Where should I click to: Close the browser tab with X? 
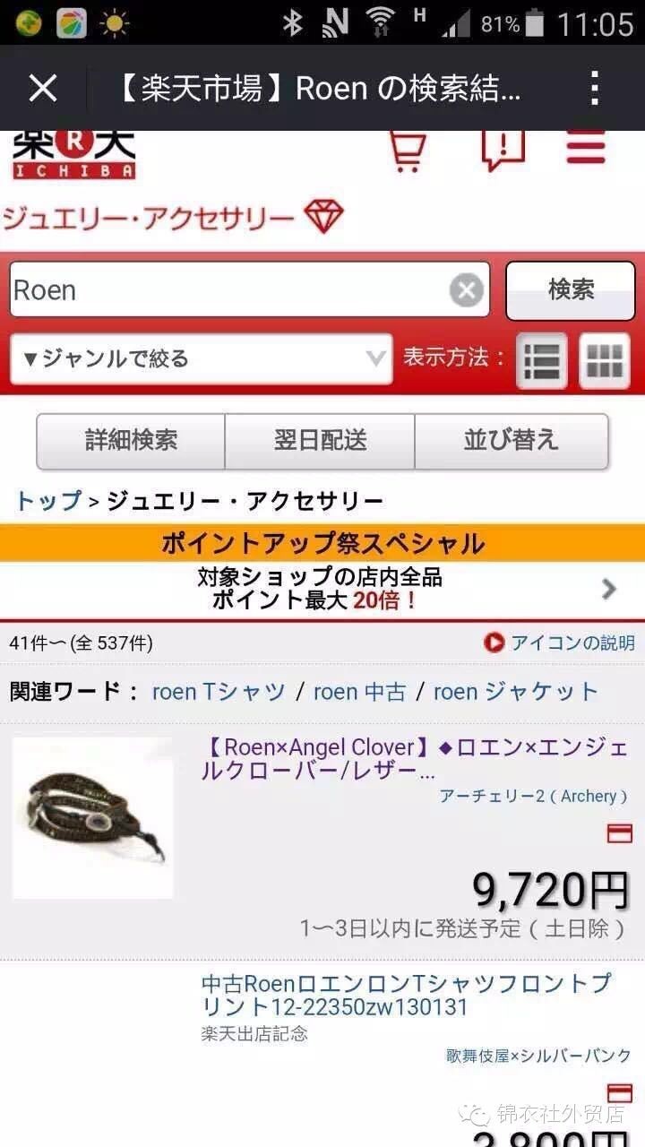click(x=43, y=88)
